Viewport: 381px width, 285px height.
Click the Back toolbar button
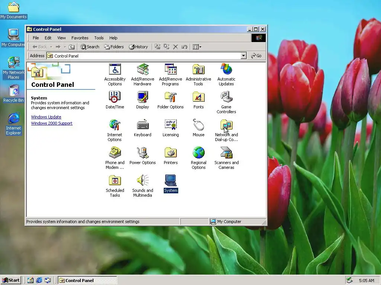tap(40, 47)
